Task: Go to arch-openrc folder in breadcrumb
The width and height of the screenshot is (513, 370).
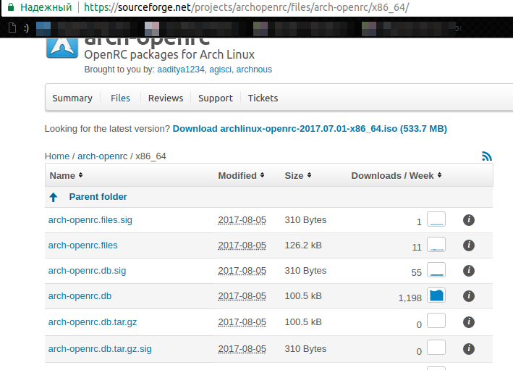Action: pyautogui.click(x=103, y=156)
